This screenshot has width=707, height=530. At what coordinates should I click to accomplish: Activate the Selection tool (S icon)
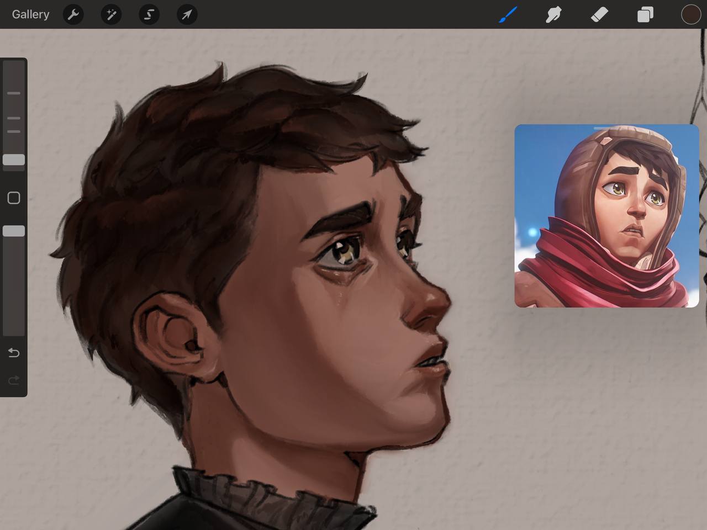(x=149, y=14)
